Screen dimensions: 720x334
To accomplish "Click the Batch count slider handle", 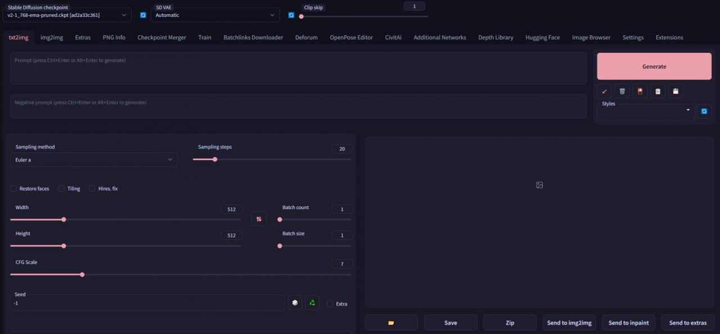I will [x=280, y=219].
